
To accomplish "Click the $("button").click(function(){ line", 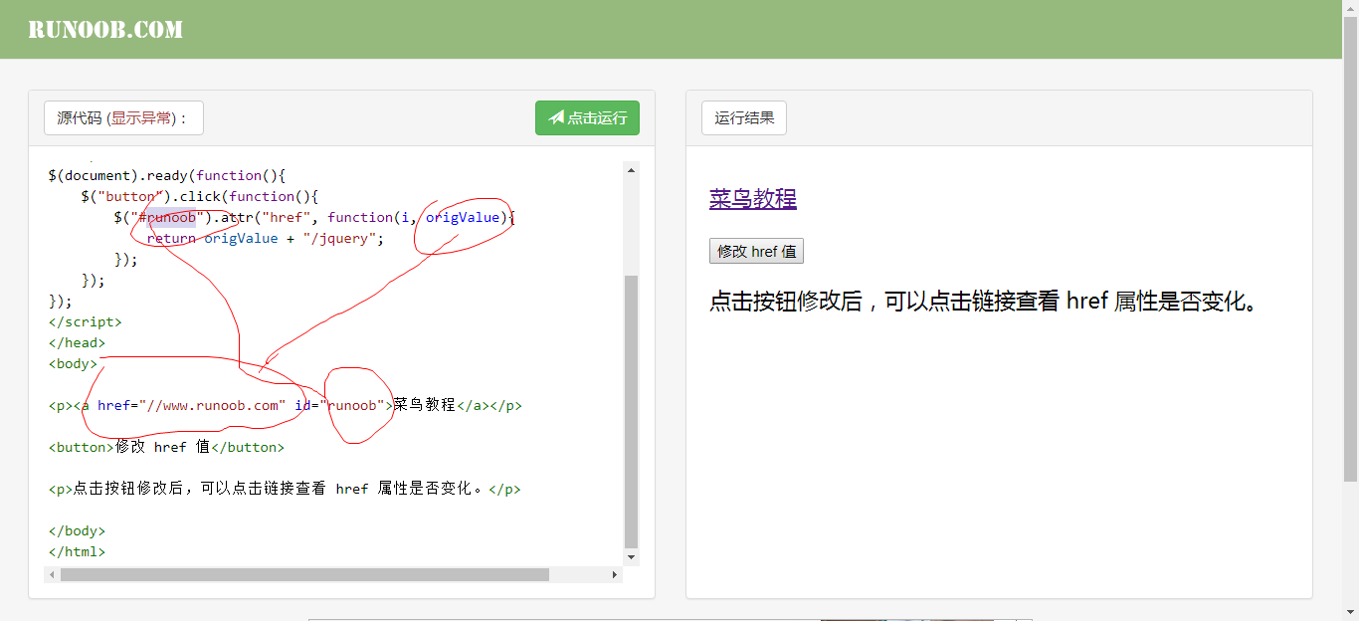I will coord(200,196).
